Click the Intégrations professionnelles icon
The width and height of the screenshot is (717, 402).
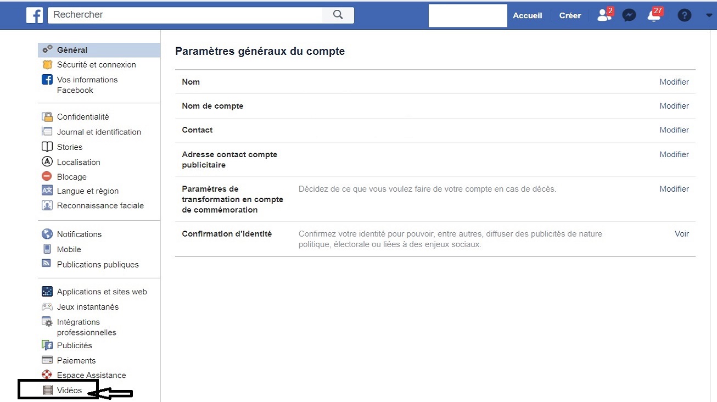coord(47,322)
